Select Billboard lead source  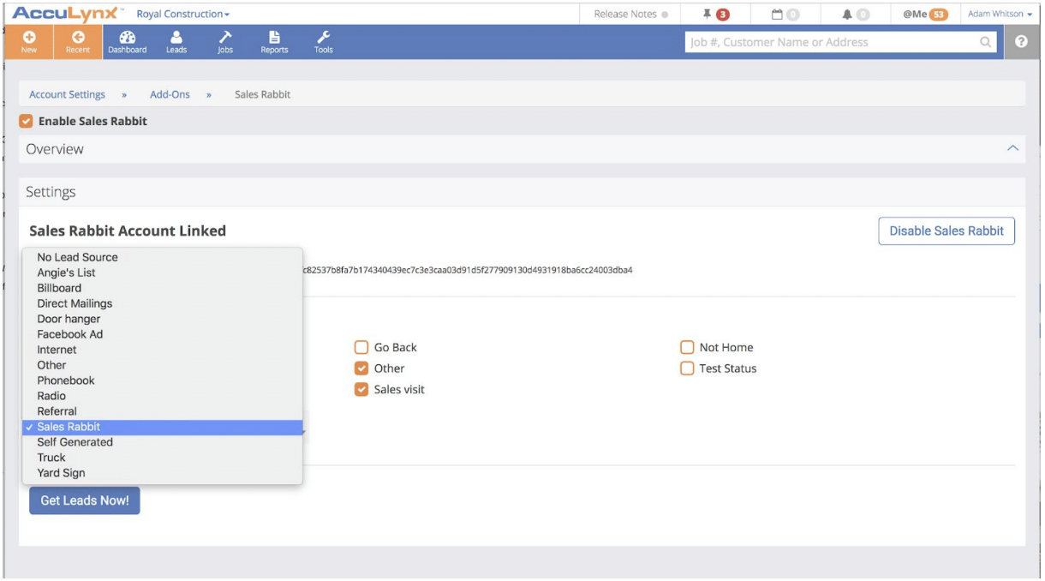coord(163,288)
